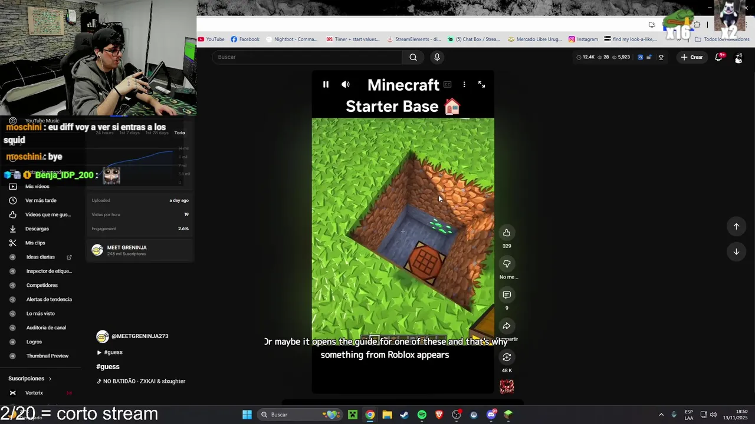755x424 pixels.
Task: Click the extension trophy icon
Action: coord(661,57)
